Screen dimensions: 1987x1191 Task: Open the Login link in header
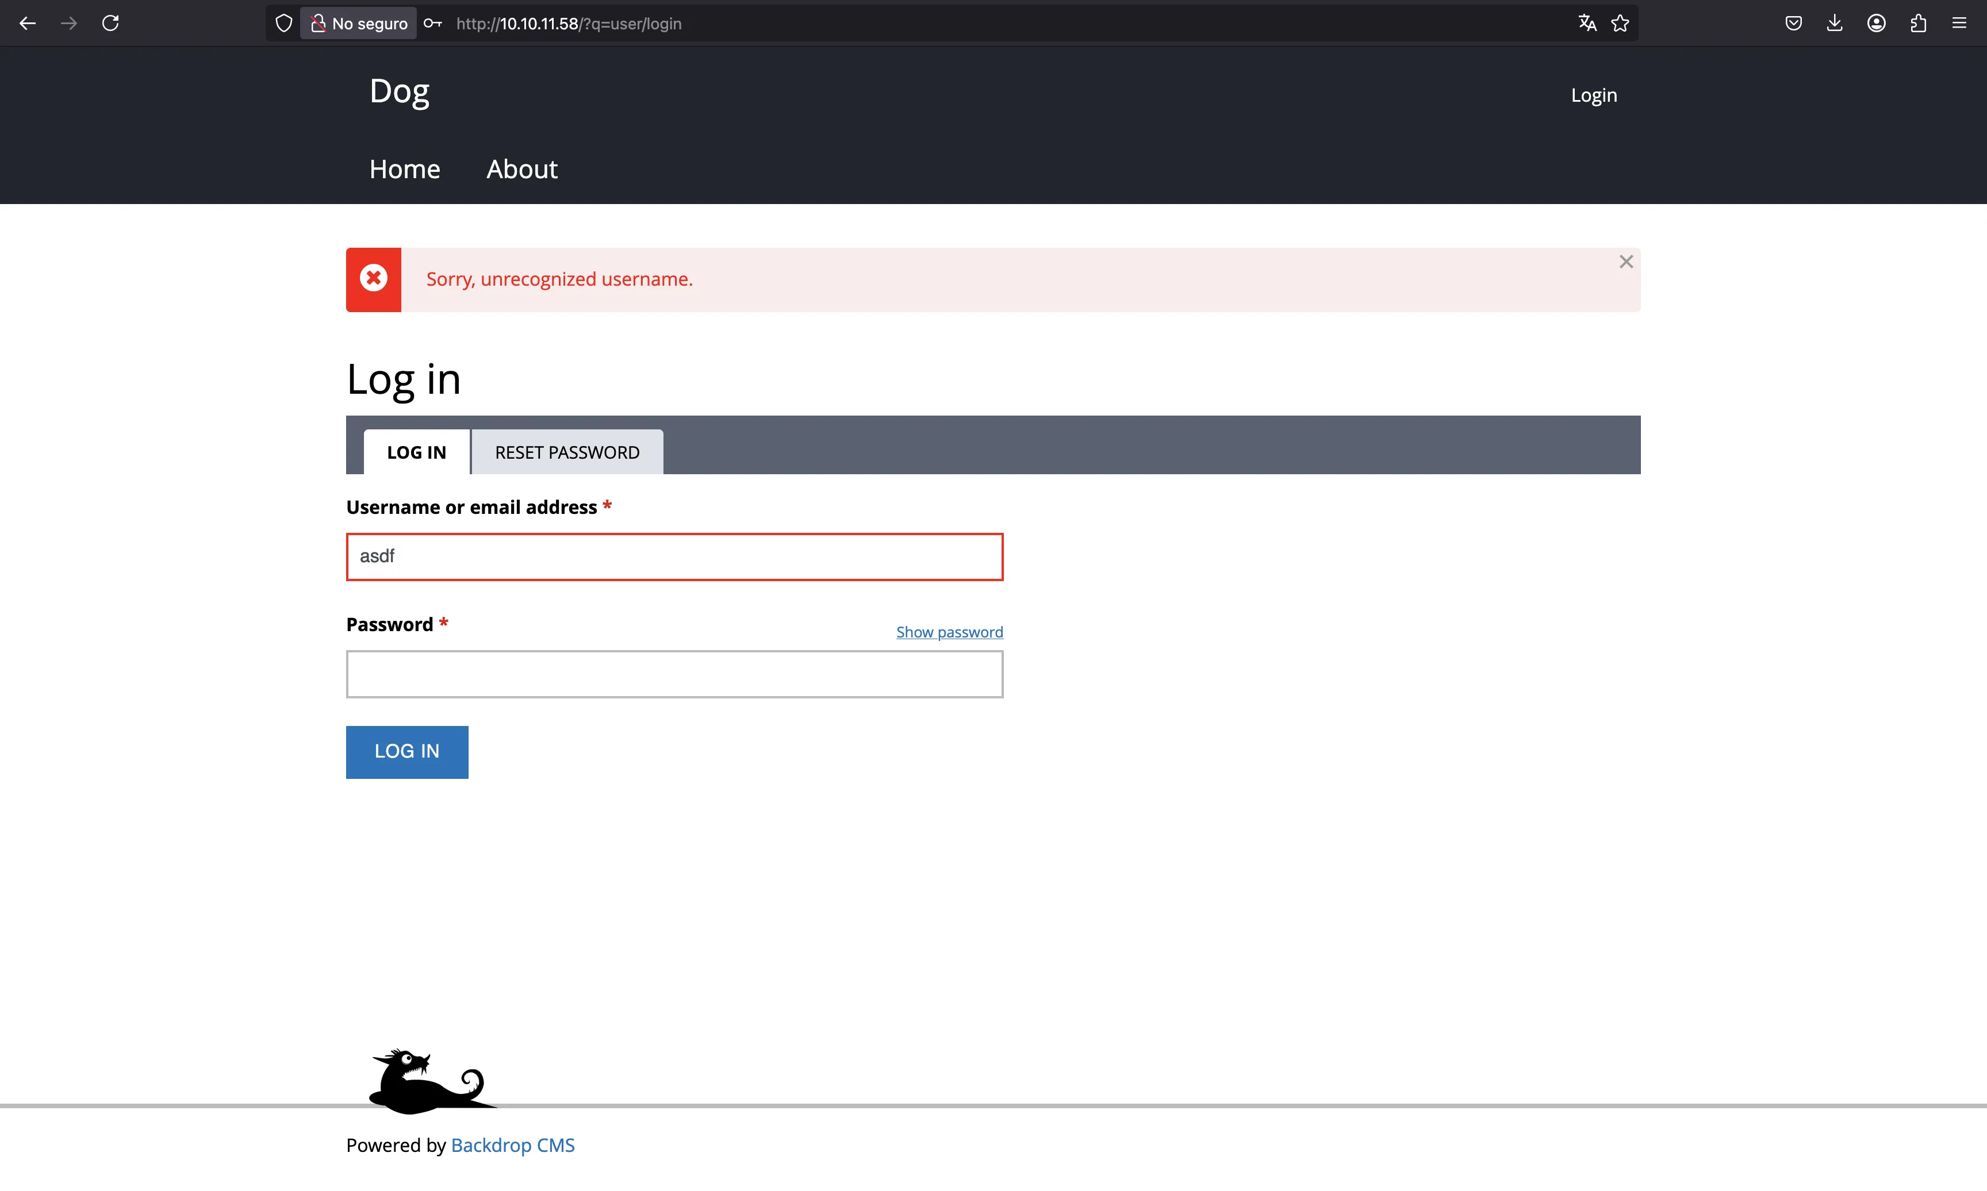tap(1594, 95)
